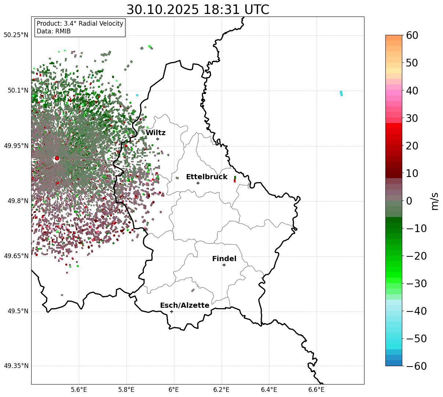
Task: Click the colorbar value 0
Action: point(408,201)
